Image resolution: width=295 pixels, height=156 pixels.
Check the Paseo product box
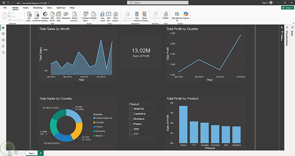click(131, 124)
